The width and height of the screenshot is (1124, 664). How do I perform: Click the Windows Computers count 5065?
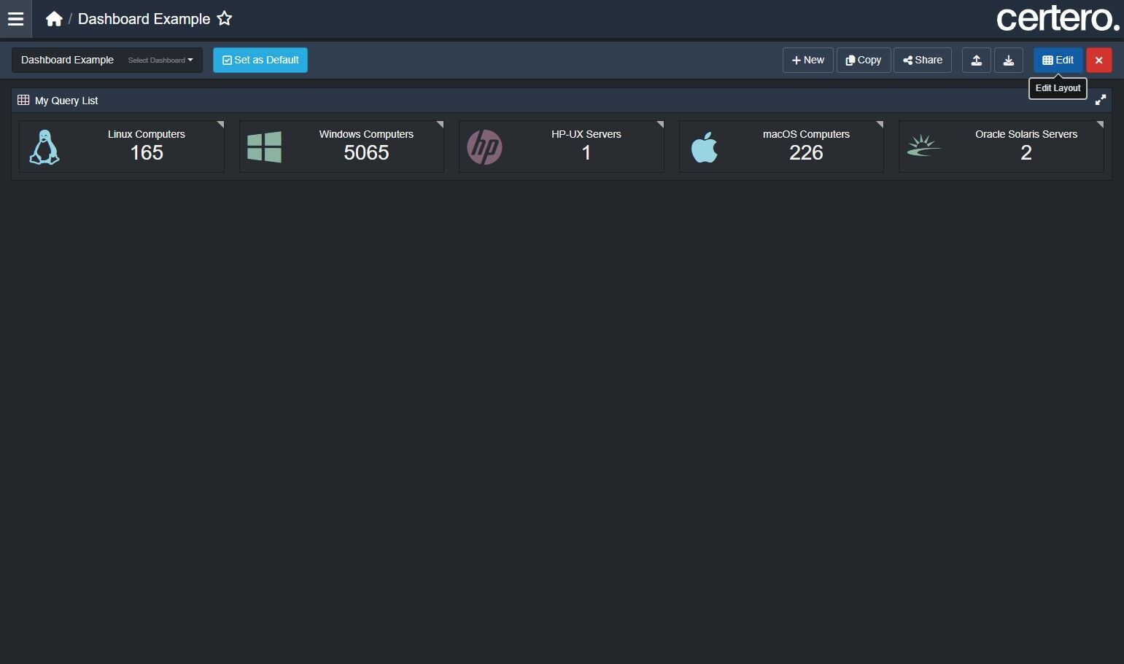366,153
